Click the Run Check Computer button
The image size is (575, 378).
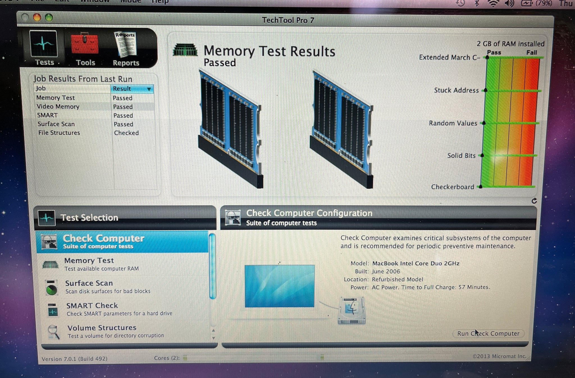pyautogui.click(x=488, y=333)
